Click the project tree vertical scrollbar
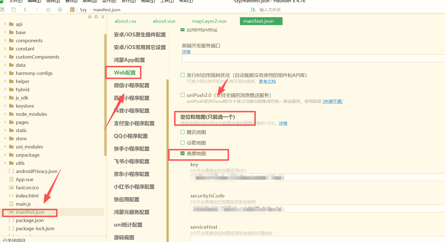Viewport: 445px width, 242px height. [x=105, y=94]
